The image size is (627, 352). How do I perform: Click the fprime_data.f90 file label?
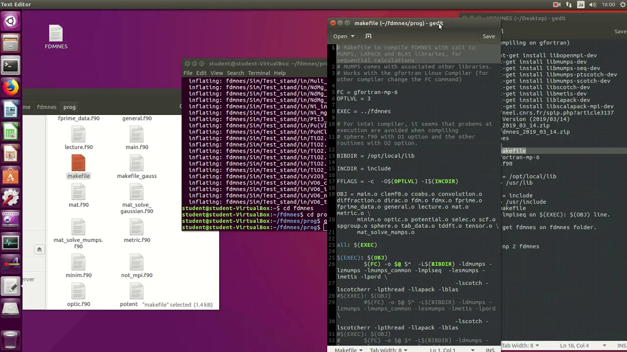click(78, 118)
